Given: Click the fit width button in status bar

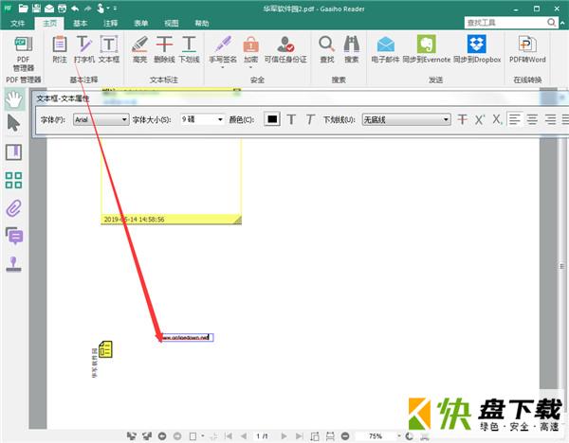Looking at the screenshot, I should [330, 436].
